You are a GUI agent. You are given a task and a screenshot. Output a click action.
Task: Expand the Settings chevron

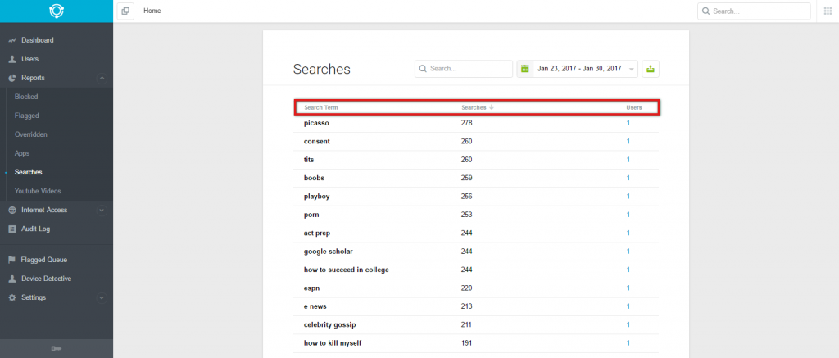pyautogui.click(x=102, y=297)
